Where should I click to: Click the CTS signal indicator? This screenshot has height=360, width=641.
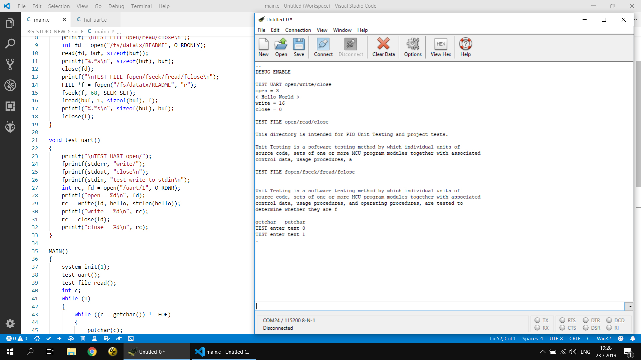coord(568,328)
